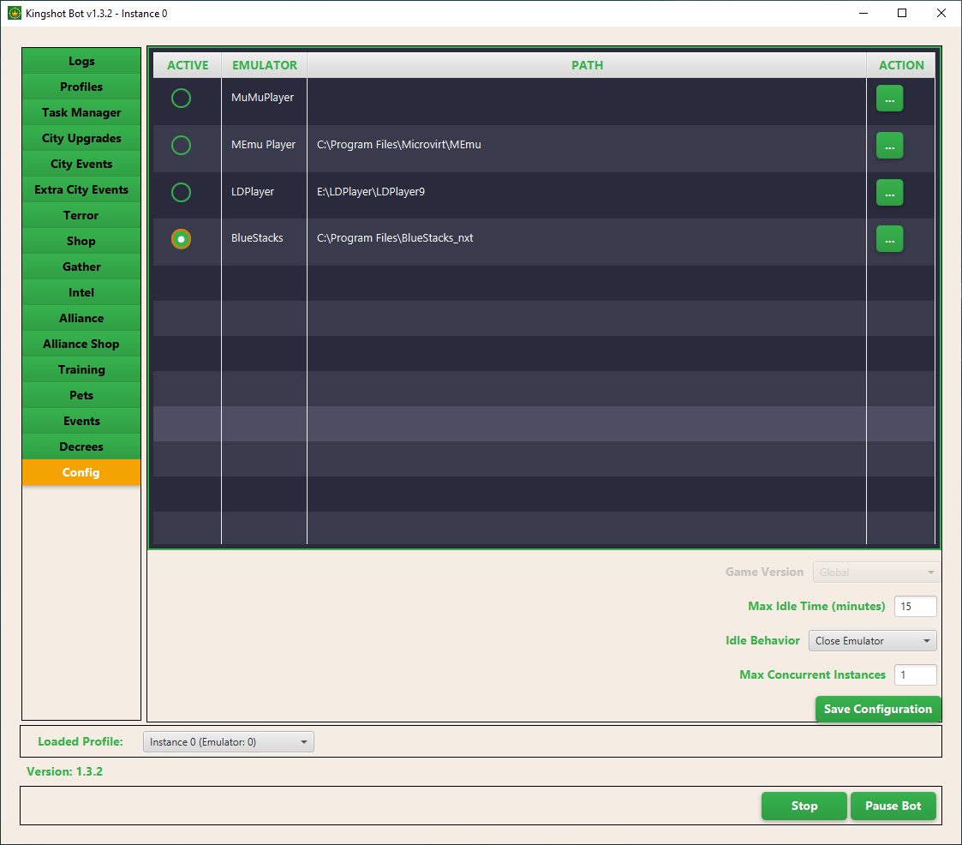Open the Logs tab in sidebar
The height and width of the screenshot is (845, 962).
click(81, 62)
